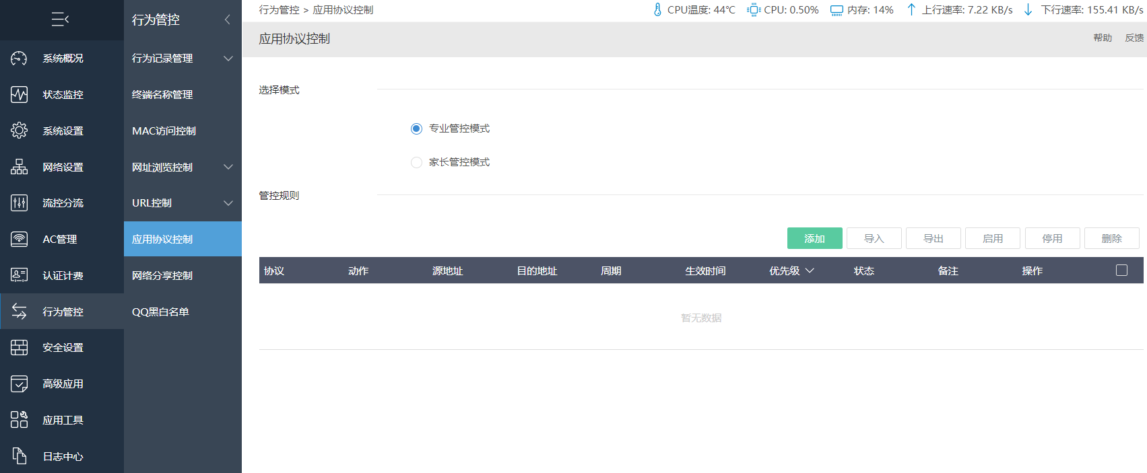
Task: Click the 认证计费 ID card icon
Action: point(19,275)
